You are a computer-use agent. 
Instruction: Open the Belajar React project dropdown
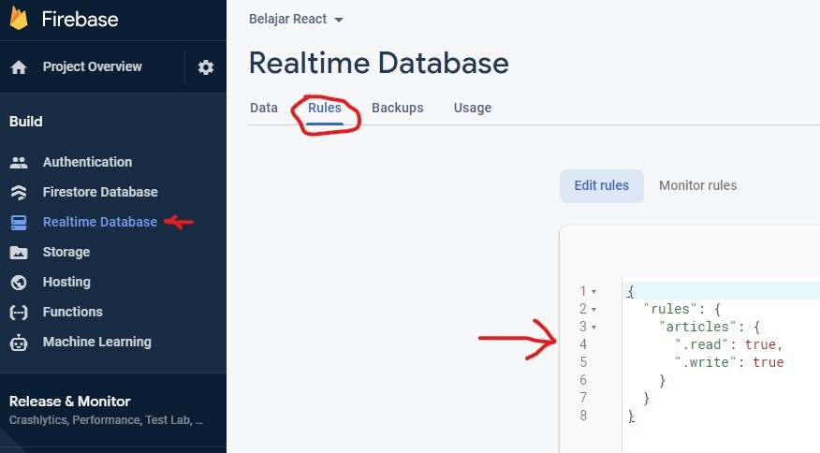[x=296, y=20]
